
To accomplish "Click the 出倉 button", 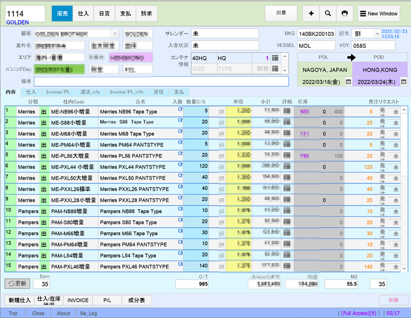I will pyautogui.click(x=281, y=13).
